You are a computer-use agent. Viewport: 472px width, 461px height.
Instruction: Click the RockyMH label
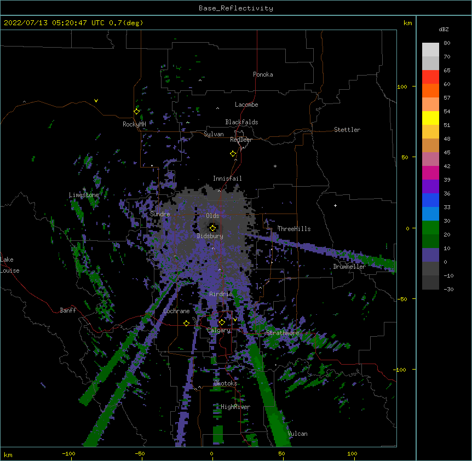(134, 124)
